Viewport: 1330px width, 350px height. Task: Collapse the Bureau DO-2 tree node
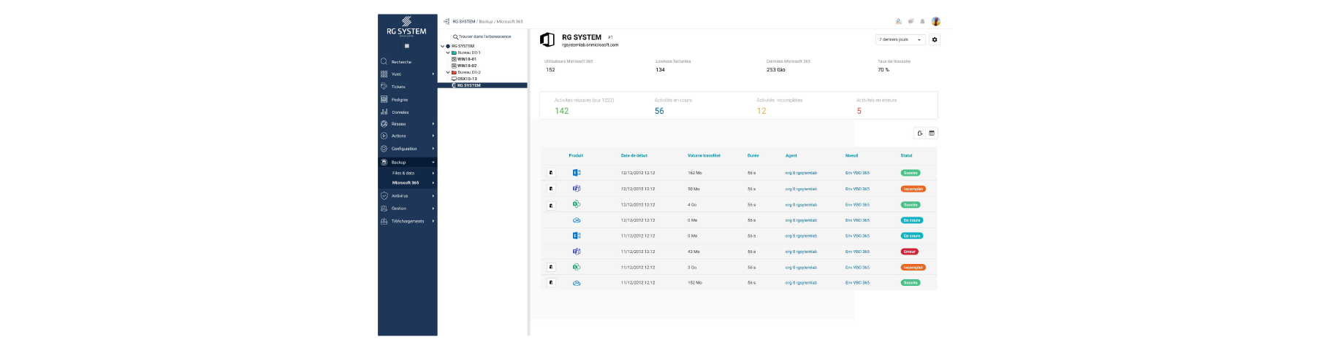tap(448, 72)
